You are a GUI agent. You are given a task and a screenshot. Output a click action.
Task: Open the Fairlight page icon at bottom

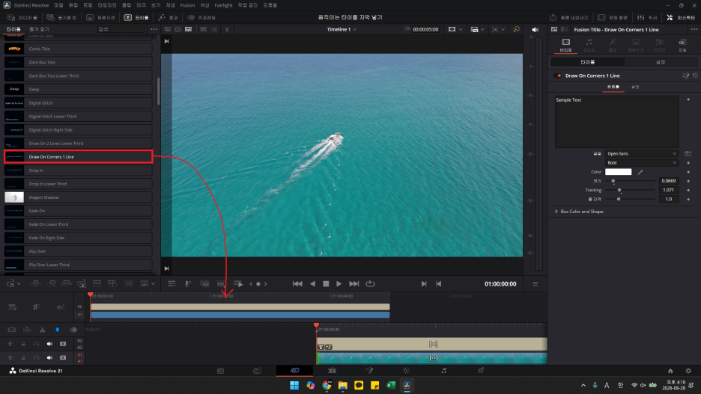[x=443, y=371]
